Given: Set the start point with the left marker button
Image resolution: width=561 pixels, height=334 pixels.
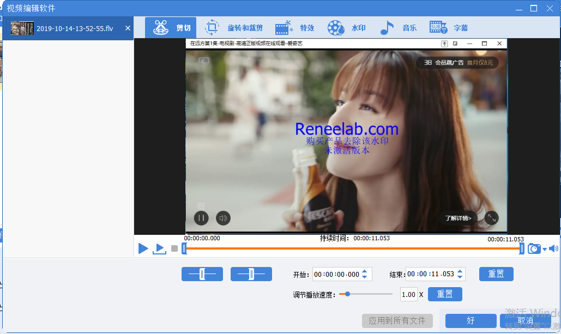Looking at the screenshot, I should tap(202, 274).
